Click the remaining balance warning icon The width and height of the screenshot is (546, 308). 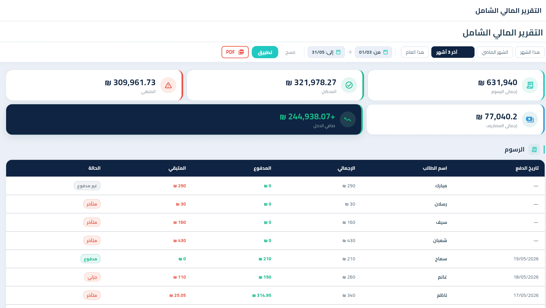[168, 85]
